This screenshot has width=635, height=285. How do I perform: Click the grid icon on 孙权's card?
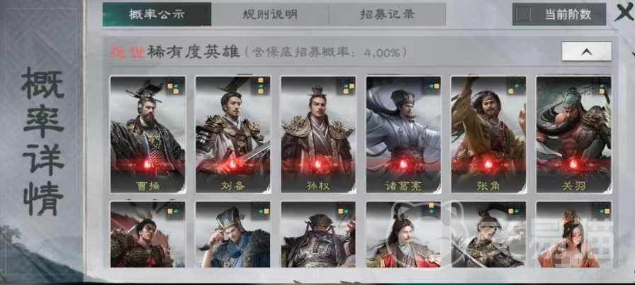pyautogui.click(x=346, y=85)
